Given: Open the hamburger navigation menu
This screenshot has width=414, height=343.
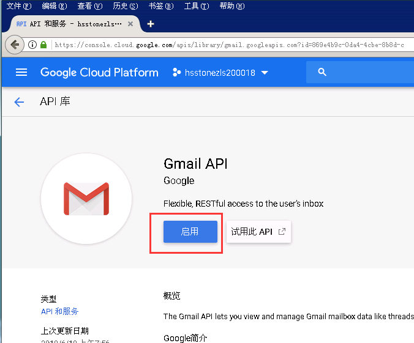Looking at the screenshot, I should [21, 72].
